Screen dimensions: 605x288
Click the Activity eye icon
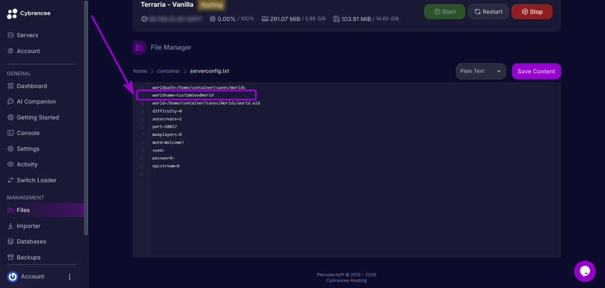pos(11,164)
